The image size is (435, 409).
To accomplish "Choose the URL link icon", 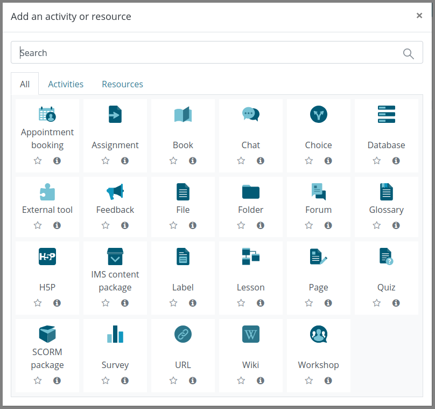I will coord(183,334).
